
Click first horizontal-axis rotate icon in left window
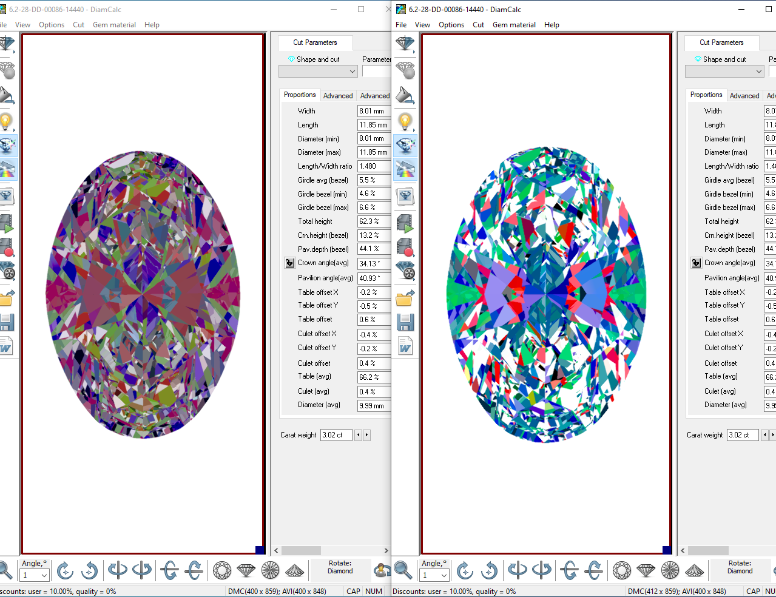(x=169, y=570)
